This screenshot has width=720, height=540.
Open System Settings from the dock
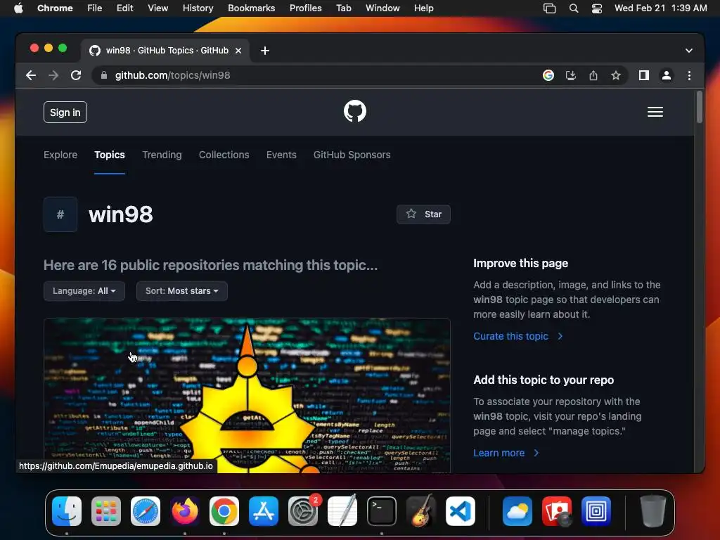pos(303,511)
